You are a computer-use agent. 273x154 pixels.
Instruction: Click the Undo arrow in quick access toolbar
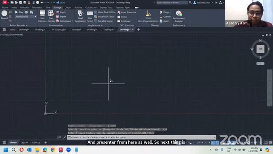42,3
